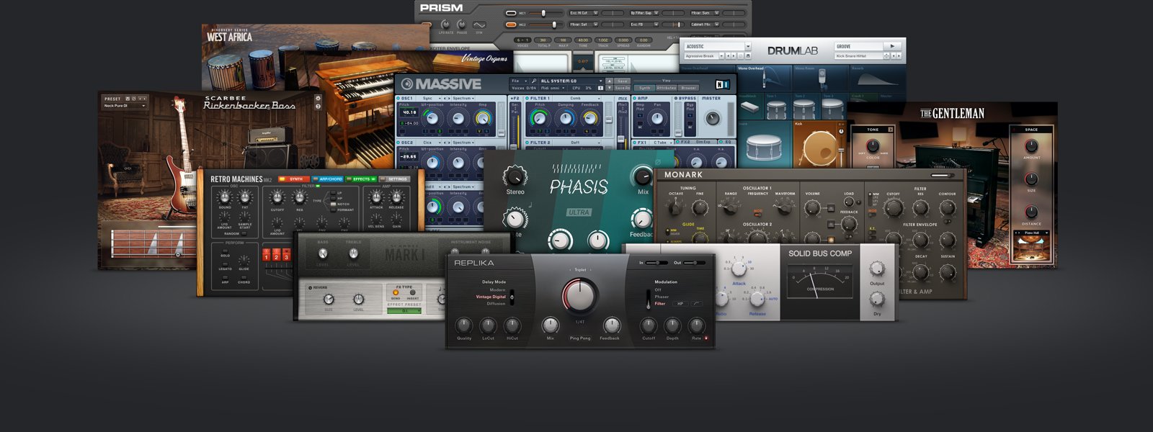Image resolution: width=1153 pixels, height=432 pixels.
Task: Click the Phasis Stereo knob
Action: point(515,176)
